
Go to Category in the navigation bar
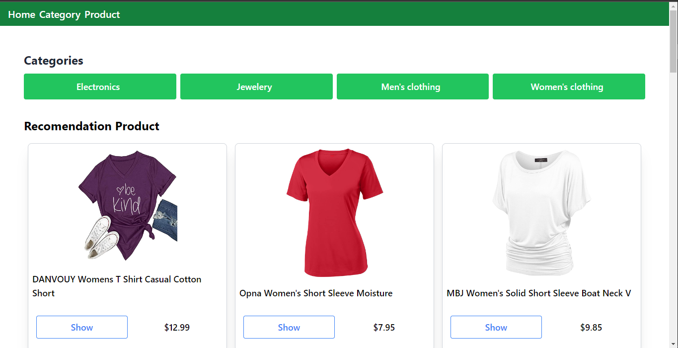click(60, 14)
